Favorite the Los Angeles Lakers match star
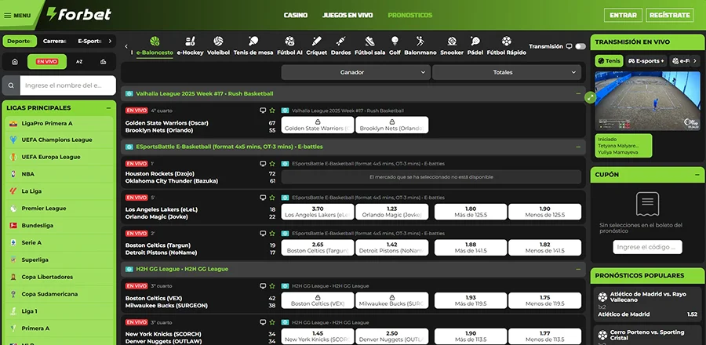 272,197
